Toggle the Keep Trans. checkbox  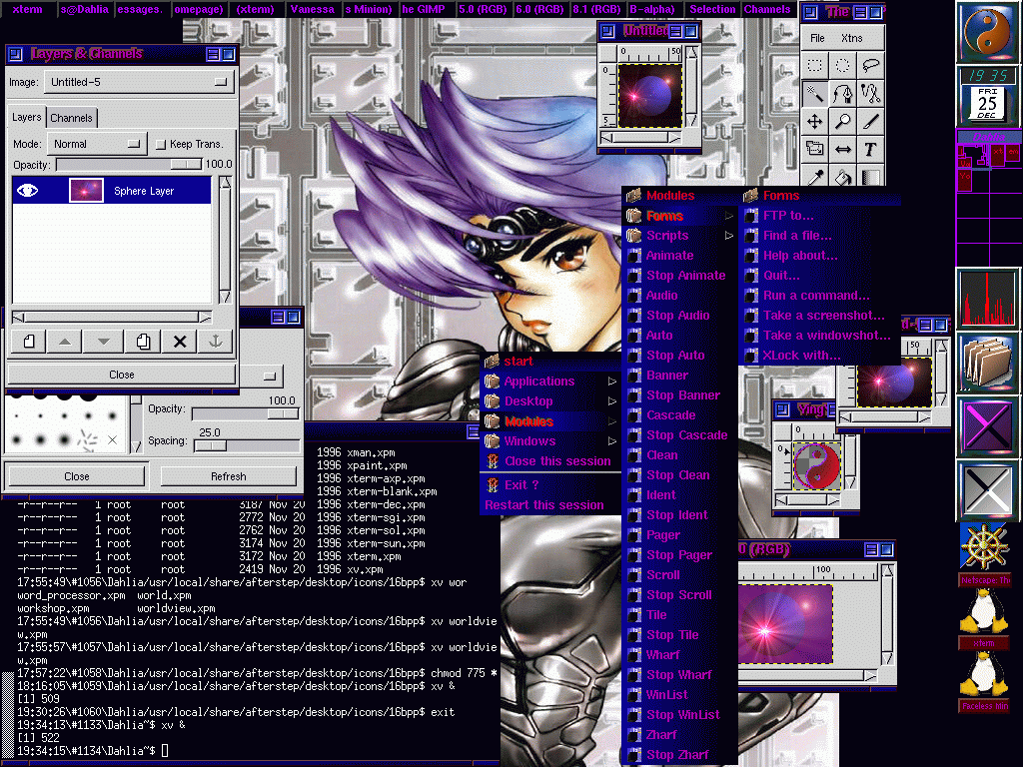tap(161, 144)
